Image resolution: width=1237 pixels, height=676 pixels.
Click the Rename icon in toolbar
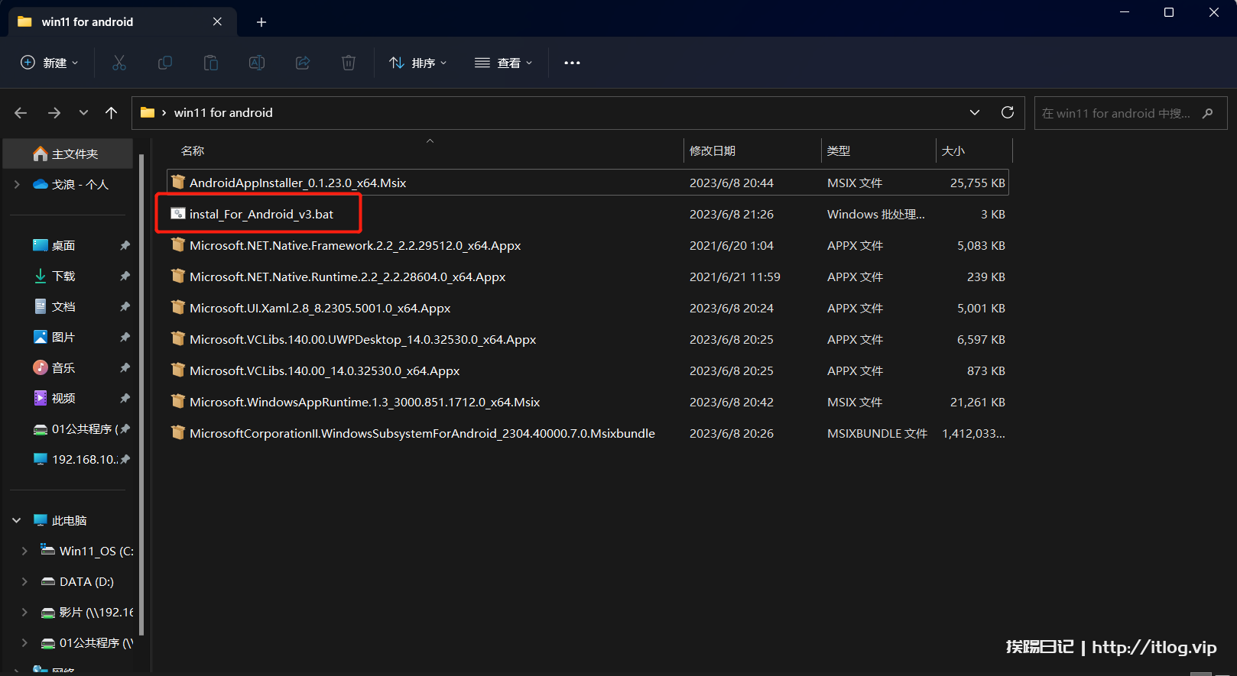tap(257, 63)
